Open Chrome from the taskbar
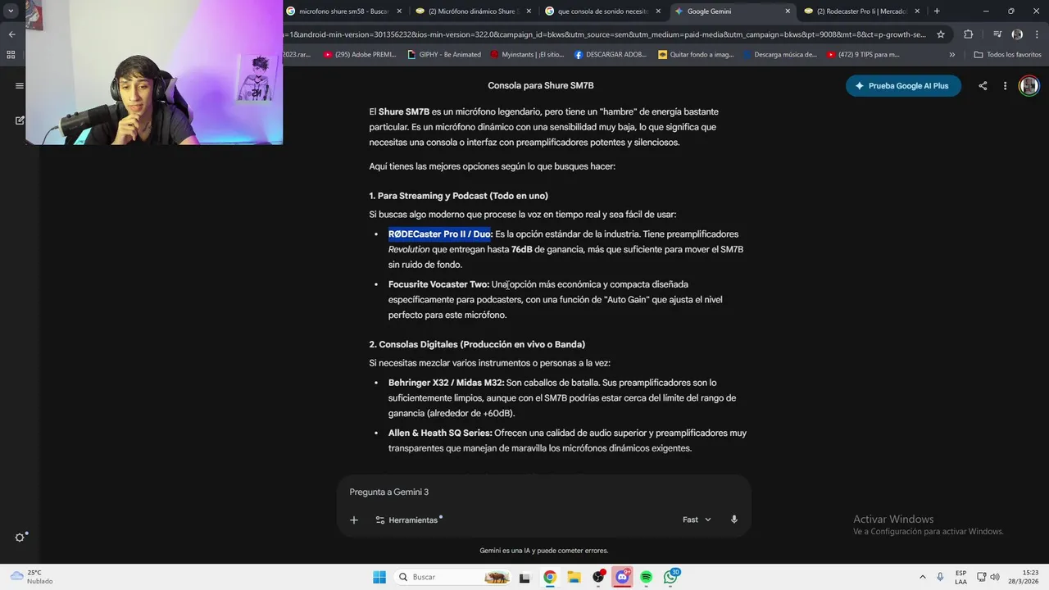The height and width of the screenshot is (590, 1049). (550, 577)
